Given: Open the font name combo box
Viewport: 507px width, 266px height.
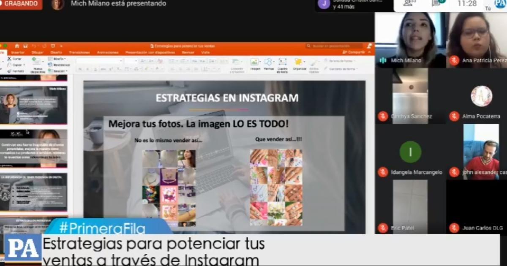Looking at the screenshot, I should 99,61.
